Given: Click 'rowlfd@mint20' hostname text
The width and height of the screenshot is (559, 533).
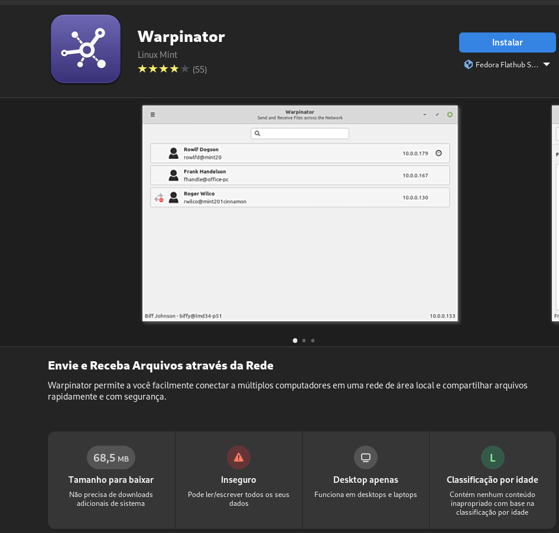Looking at the screenshot, I should point(203,158).
